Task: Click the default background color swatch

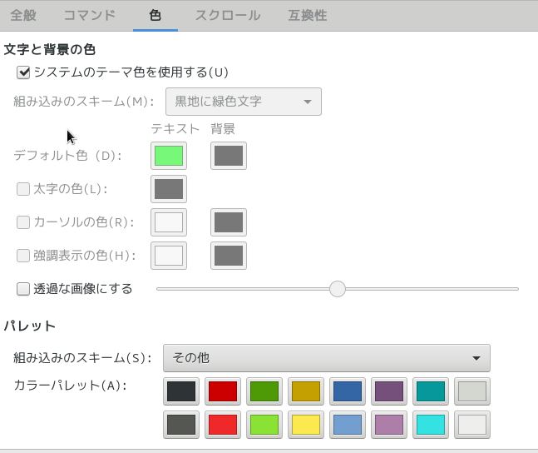Action: click(229, 156)
